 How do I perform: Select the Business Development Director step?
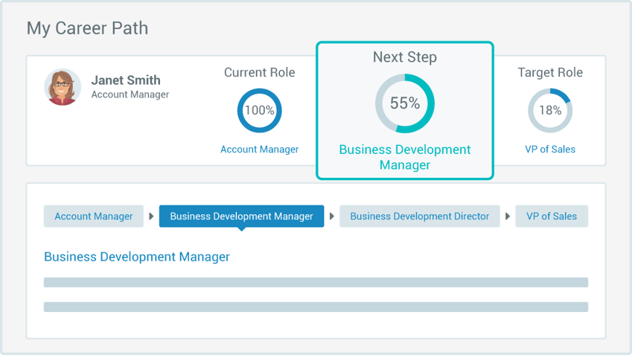point(420,217)
